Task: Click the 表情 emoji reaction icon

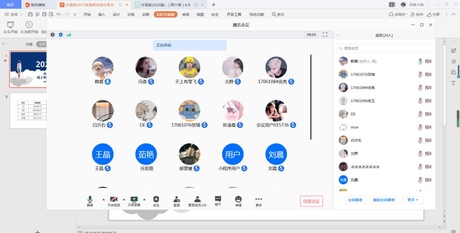Action: click(238, 199)
